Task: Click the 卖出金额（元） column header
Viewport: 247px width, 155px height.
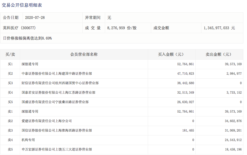Action: click(x=218, y=55)
